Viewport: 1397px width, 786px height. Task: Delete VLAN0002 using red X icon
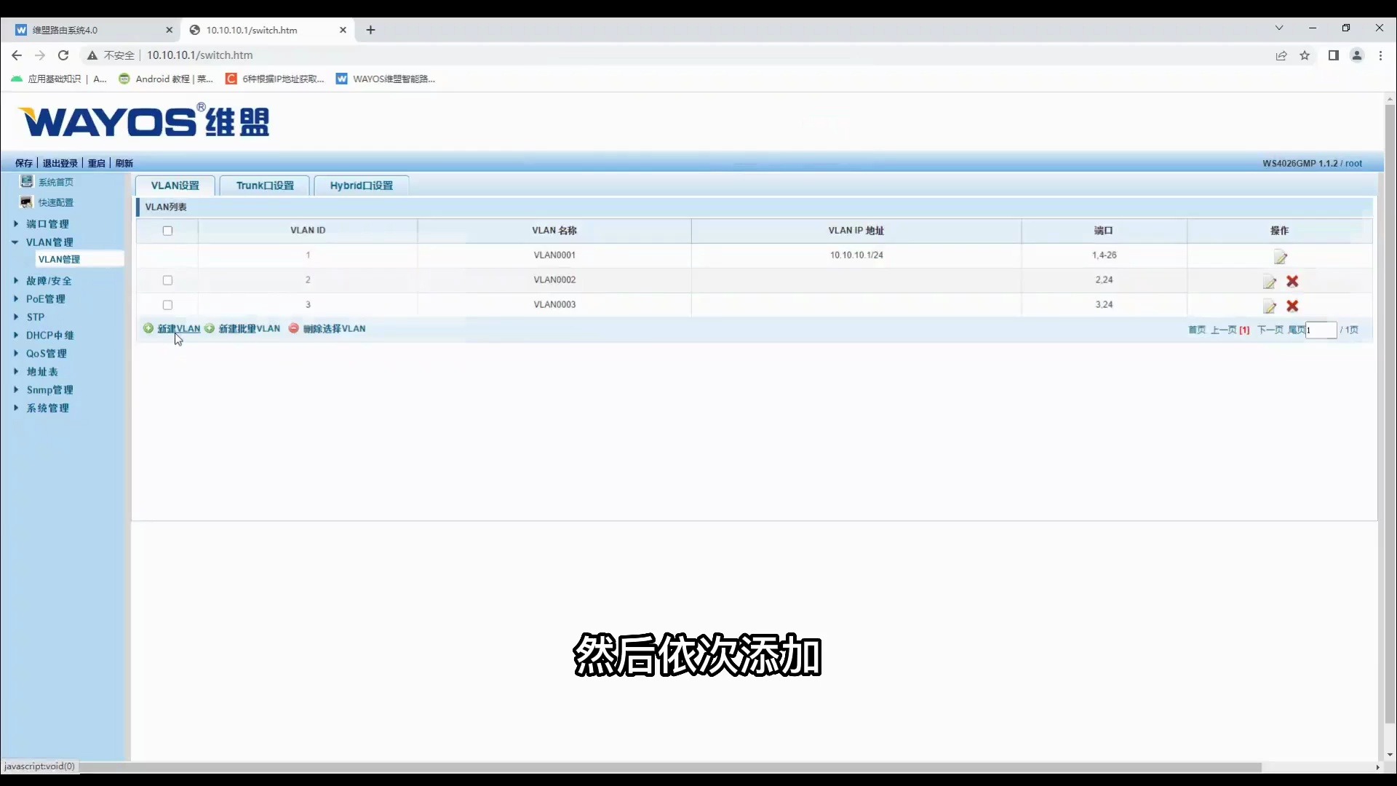tap(1292, 281)
